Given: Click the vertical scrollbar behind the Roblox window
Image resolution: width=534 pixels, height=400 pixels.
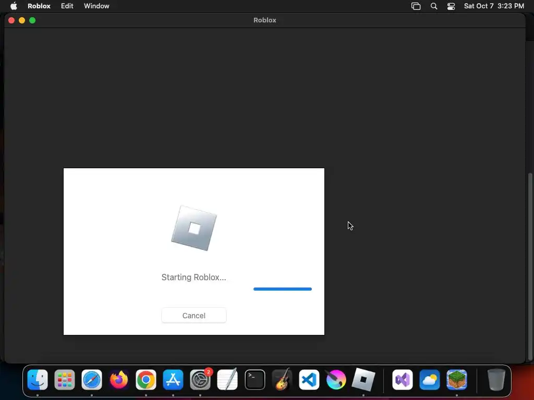Looking at the screenshot, I should point(530,267).
